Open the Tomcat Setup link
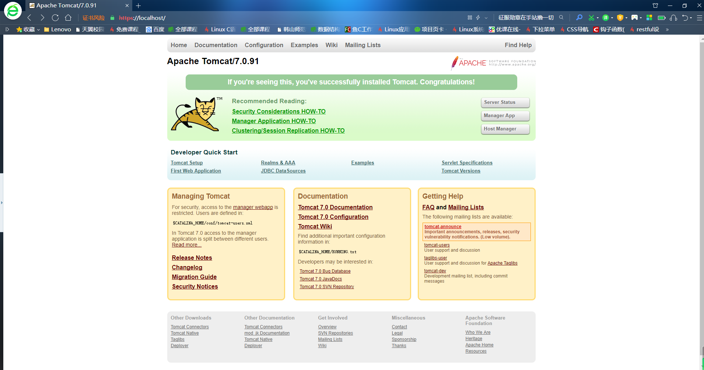704x370 pixels. click(186, 163)
